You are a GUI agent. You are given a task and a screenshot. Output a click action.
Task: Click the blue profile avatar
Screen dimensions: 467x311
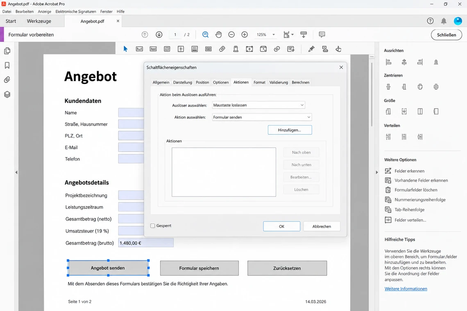coord(458,21)
